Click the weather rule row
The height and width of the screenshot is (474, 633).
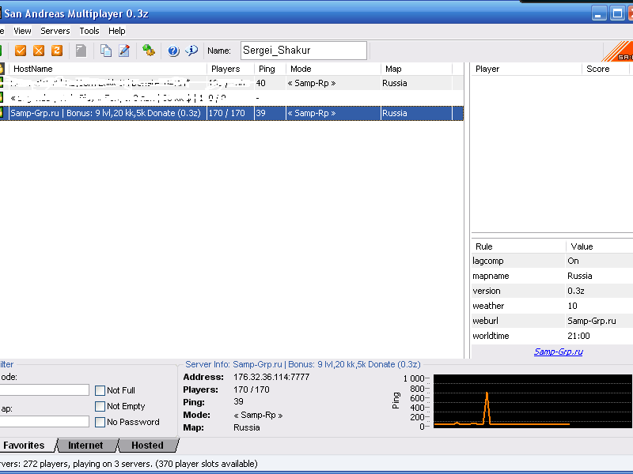coord(552,306)
